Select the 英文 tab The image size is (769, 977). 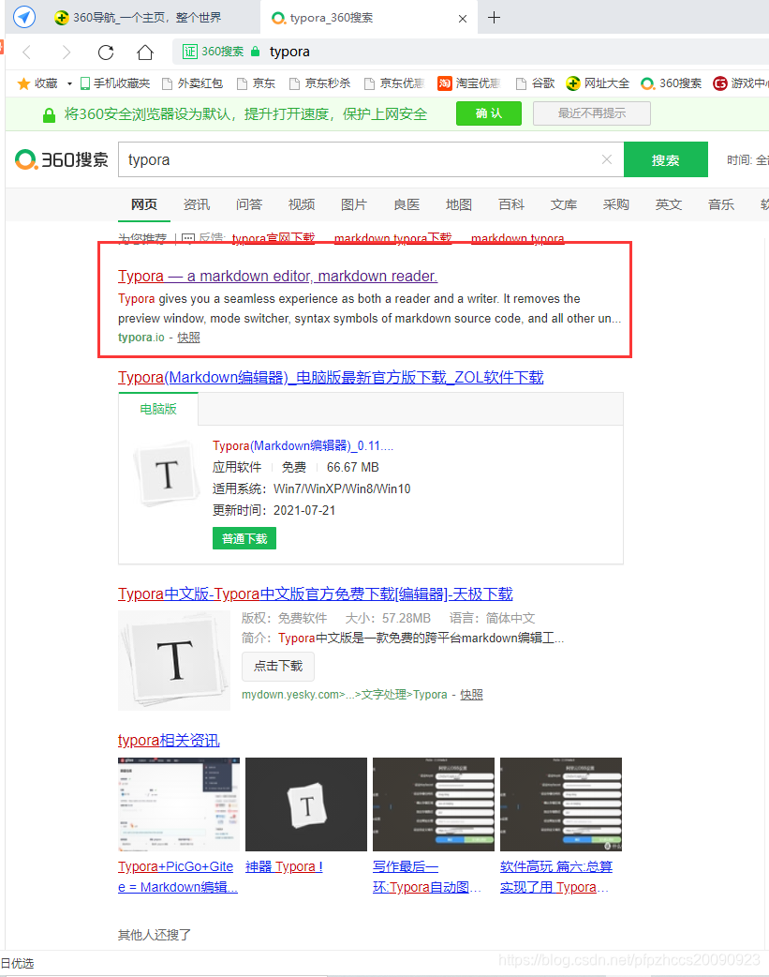(669, 205)
